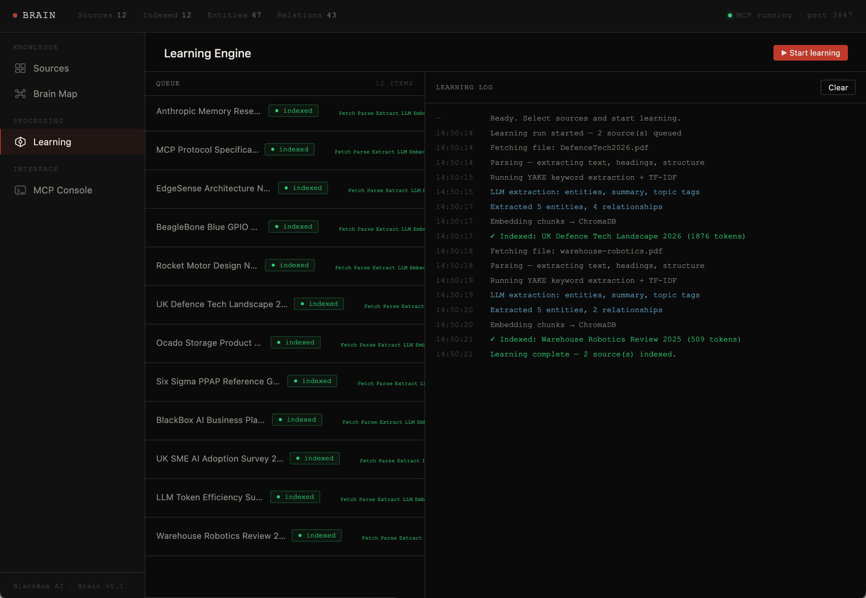Click log line 'Extracted 5 entities, 2 relationships'
Viewport: 866px width, 598px height.
pos(576,310)
